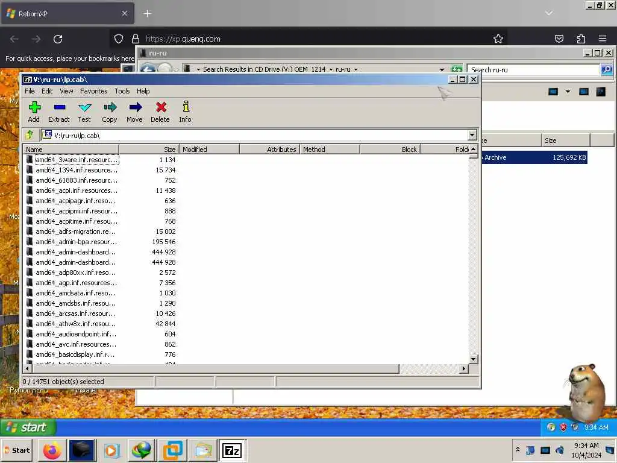
Task: Select amd64_adfs-migration.re... file
Action: 75,231
